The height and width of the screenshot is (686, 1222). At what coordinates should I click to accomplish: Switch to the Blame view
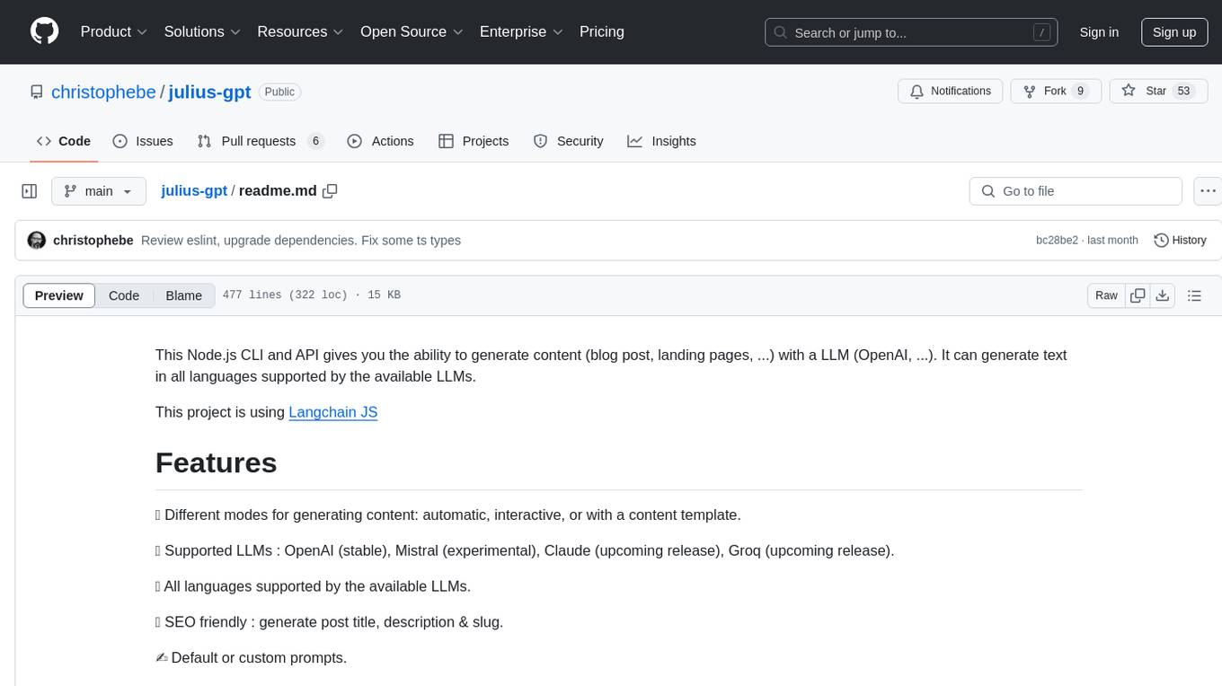pyautogui.click(x=184, y=295)
